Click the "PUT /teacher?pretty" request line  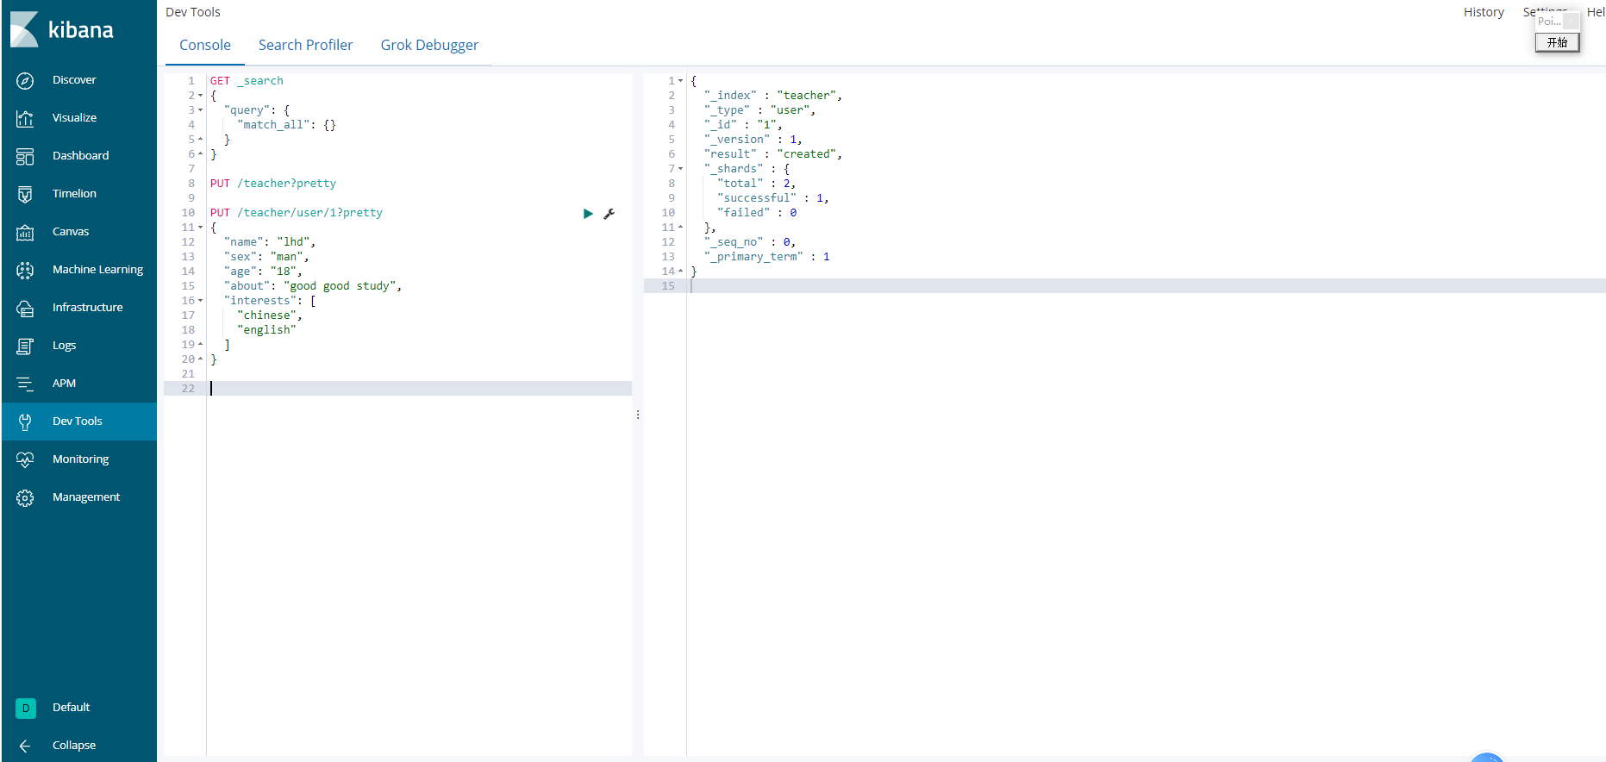click(x=273, y=184)
